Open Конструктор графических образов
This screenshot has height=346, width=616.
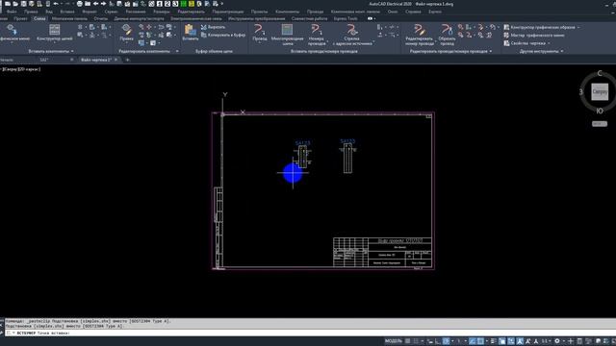pyautogui.click(x=539, y=27)
